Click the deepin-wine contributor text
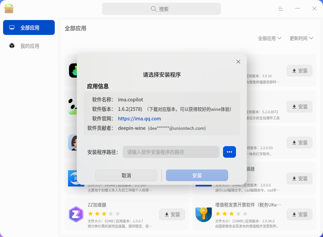The image size is (323, 237). click(132, 128)
